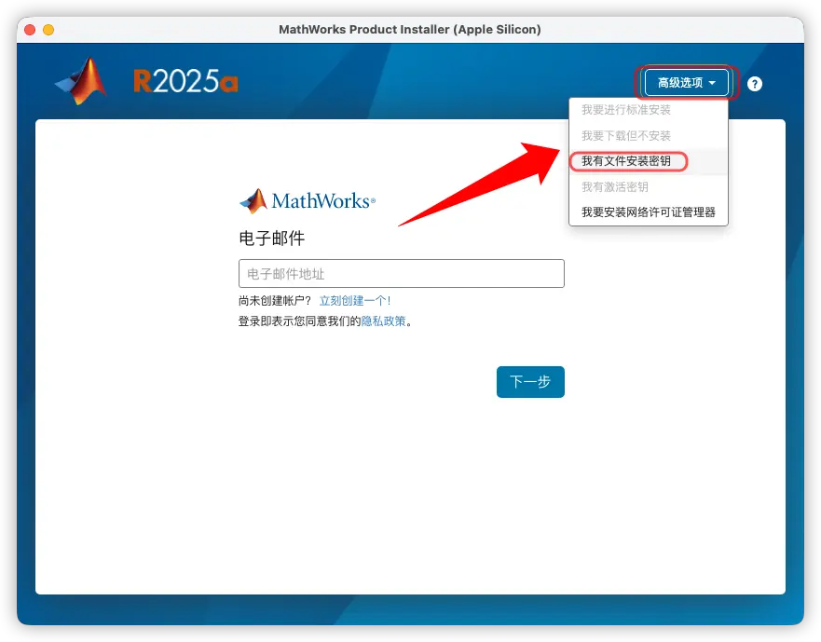Minimize the window with the yellow button
The width and height of the screenshot is (821, 642).
point(48,30)
